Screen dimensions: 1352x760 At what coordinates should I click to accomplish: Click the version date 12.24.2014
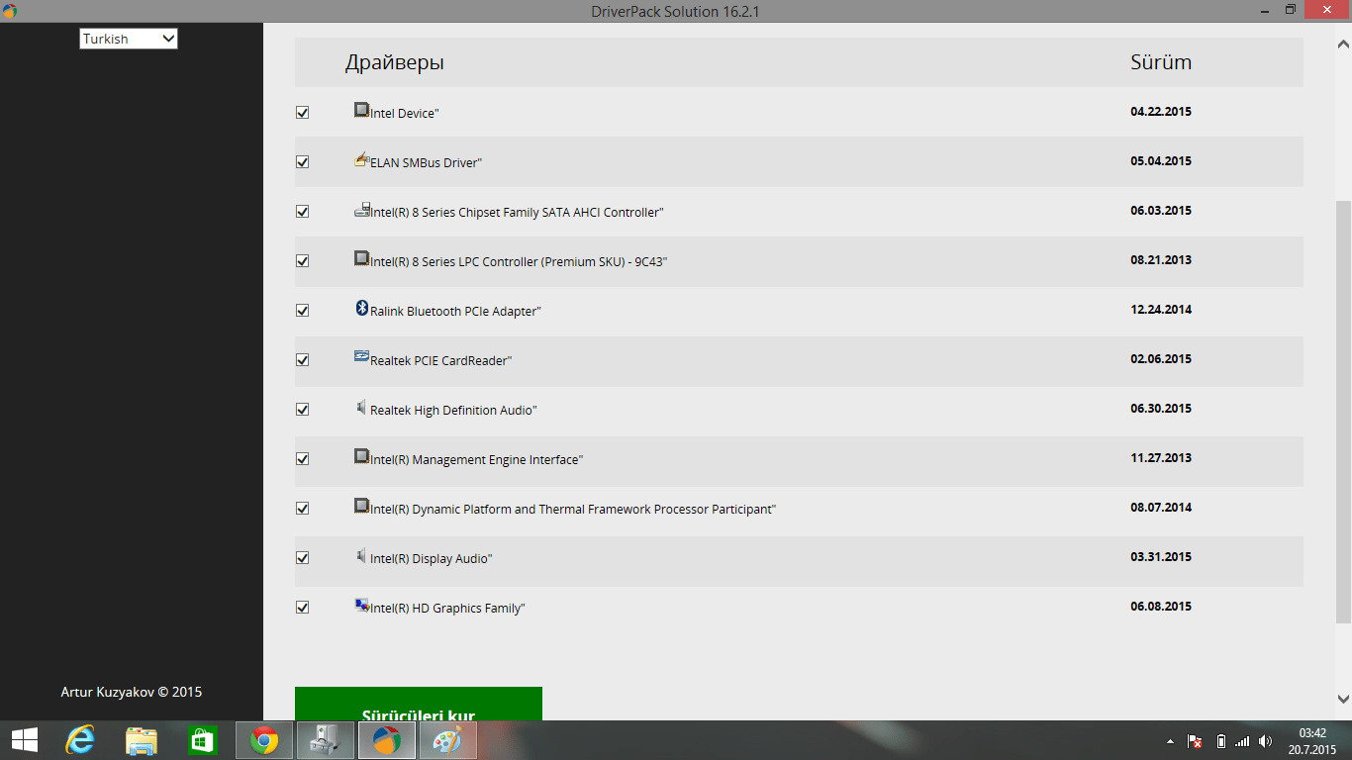1161,310
